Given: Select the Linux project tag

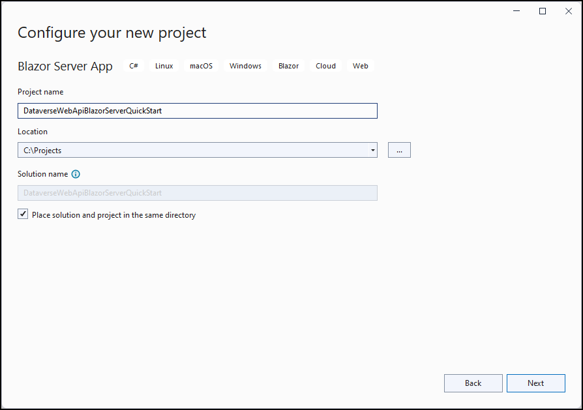Looking at the screenshot, I should [x=164, y=65].
